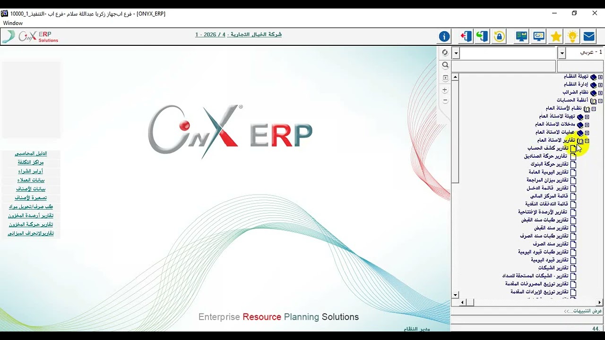Select تقارير اليومية العامة tree row
Image resolution: width=605 pixels, height=340 pixels.
[548, 172]
